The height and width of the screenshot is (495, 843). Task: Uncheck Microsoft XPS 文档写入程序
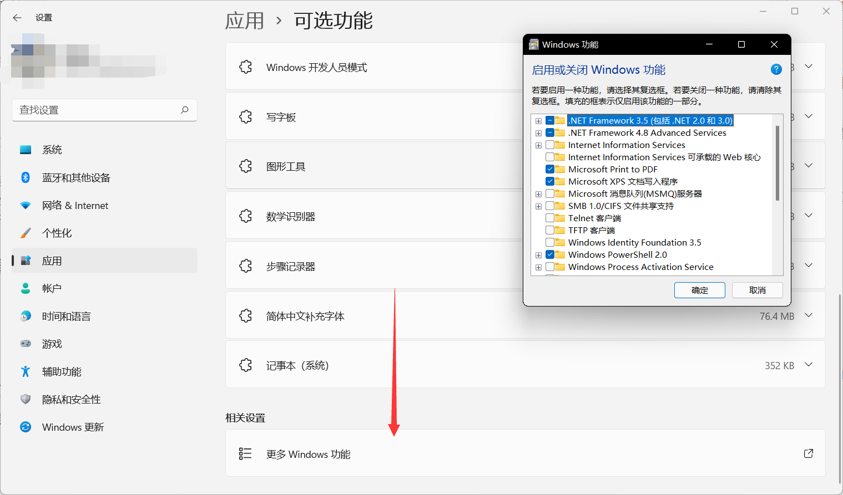click(550, 181)
